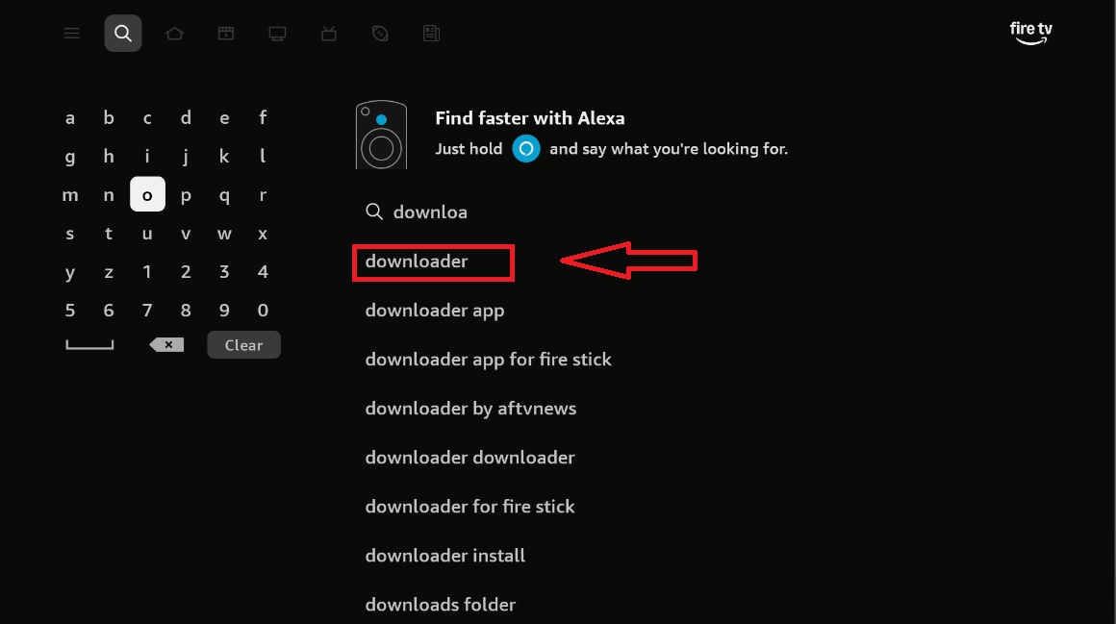The width and height of the screenshot is (1116, 624).
Task: Open the hamburger menu icon
Action: pos(71,34)
